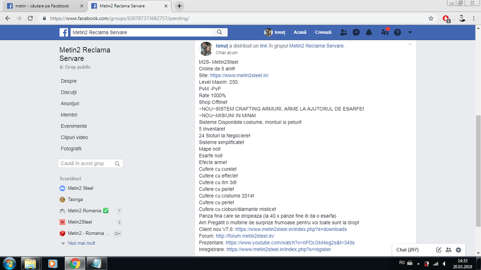Image resolution: width=481 pixels, height=270 pixels.
Task: Click magnifier icon in group search box
Action: [x=117, y=164]
